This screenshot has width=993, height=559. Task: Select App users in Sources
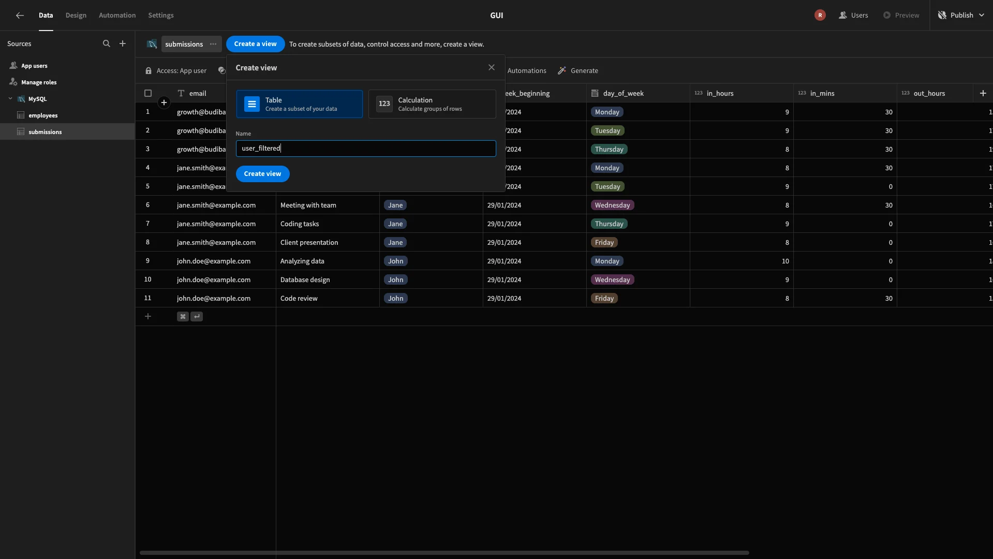pos(34,66)
